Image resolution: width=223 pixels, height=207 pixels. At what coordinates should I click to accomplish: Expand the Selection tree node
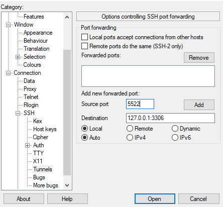18,57
